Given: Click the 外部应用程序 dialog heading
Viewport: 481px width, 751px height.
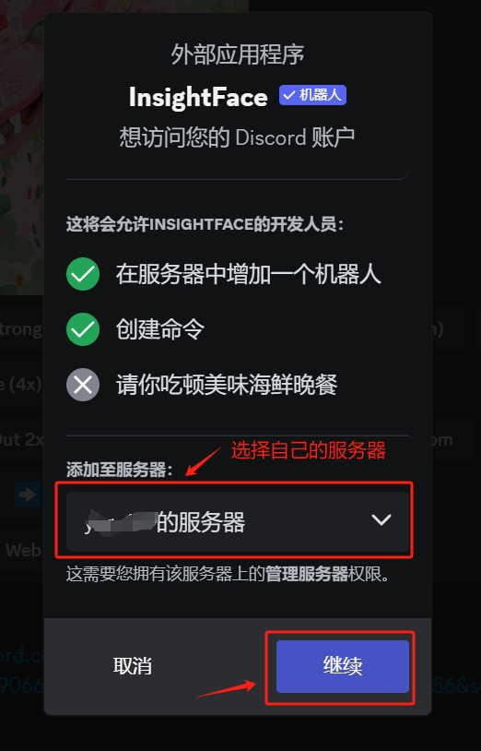Looking at the screenshot, I should pyautogui.click(x=238, y=54).
